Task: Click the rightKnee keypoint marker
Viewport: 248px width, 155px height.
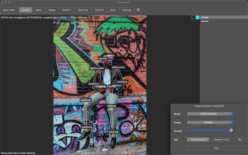Action: 86,104
